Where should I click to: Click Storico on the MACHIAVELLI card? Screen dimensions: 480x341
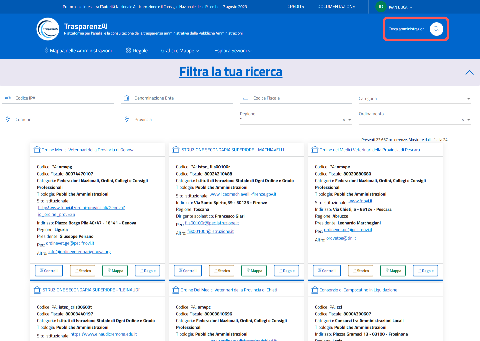tap(222, 271)
